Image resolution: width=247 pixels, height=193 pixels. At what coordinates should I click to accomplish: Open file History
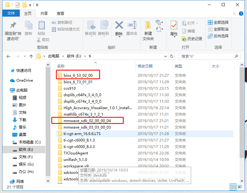192,39
